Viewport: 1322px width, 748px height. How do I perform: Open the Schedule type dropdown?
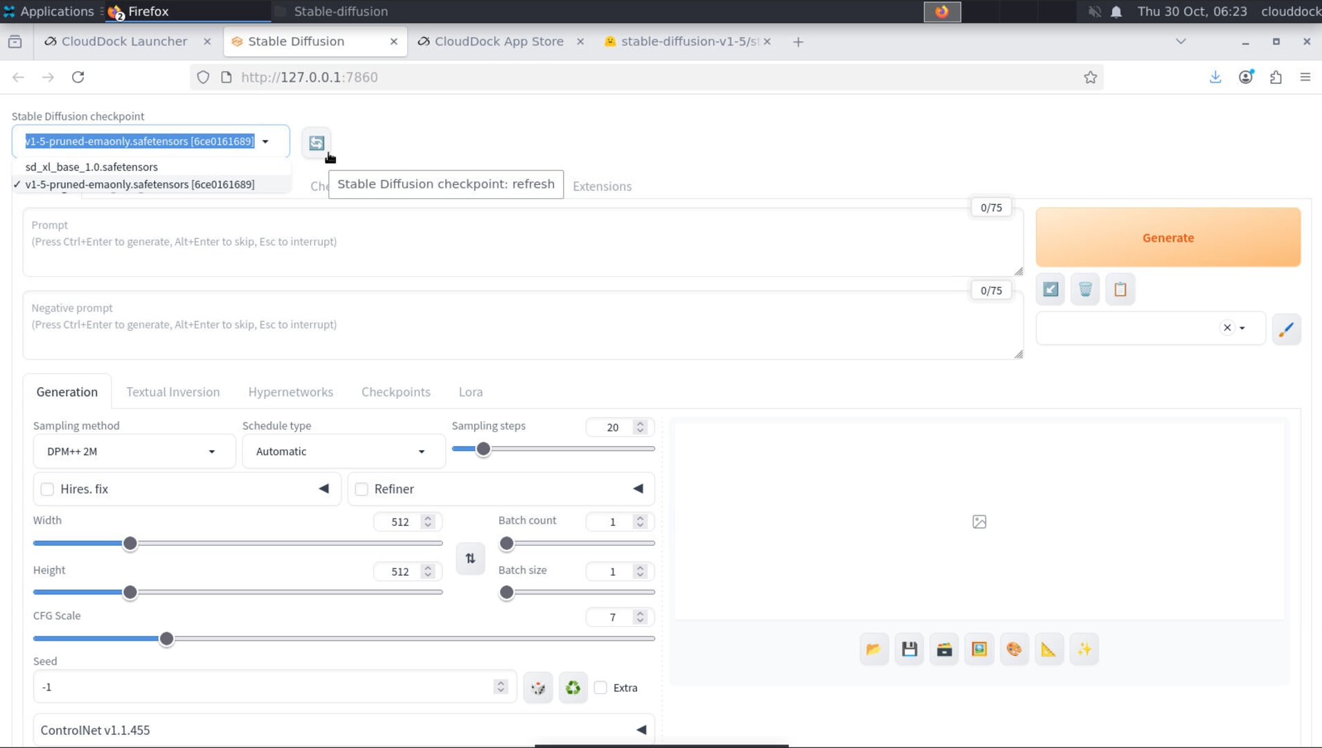point(343,452)
